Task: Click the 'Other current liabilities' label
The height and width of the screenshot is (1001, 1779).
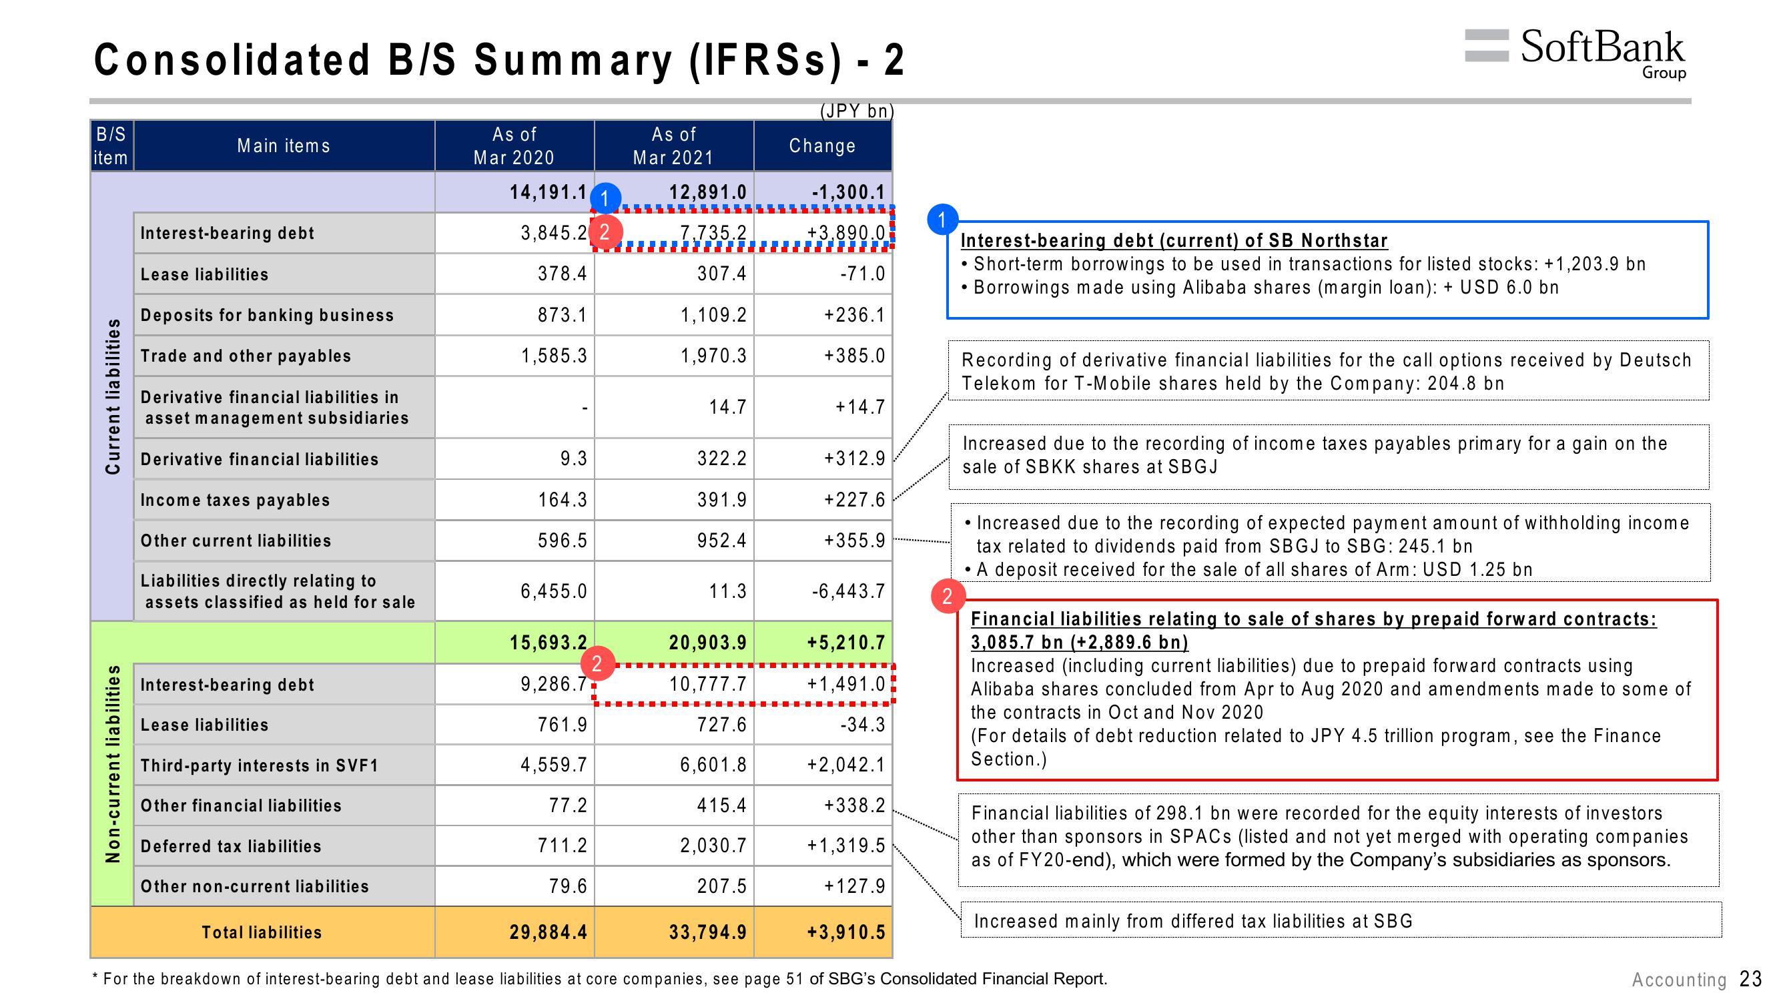Action: pyautogui.click(x=236, y=541)
